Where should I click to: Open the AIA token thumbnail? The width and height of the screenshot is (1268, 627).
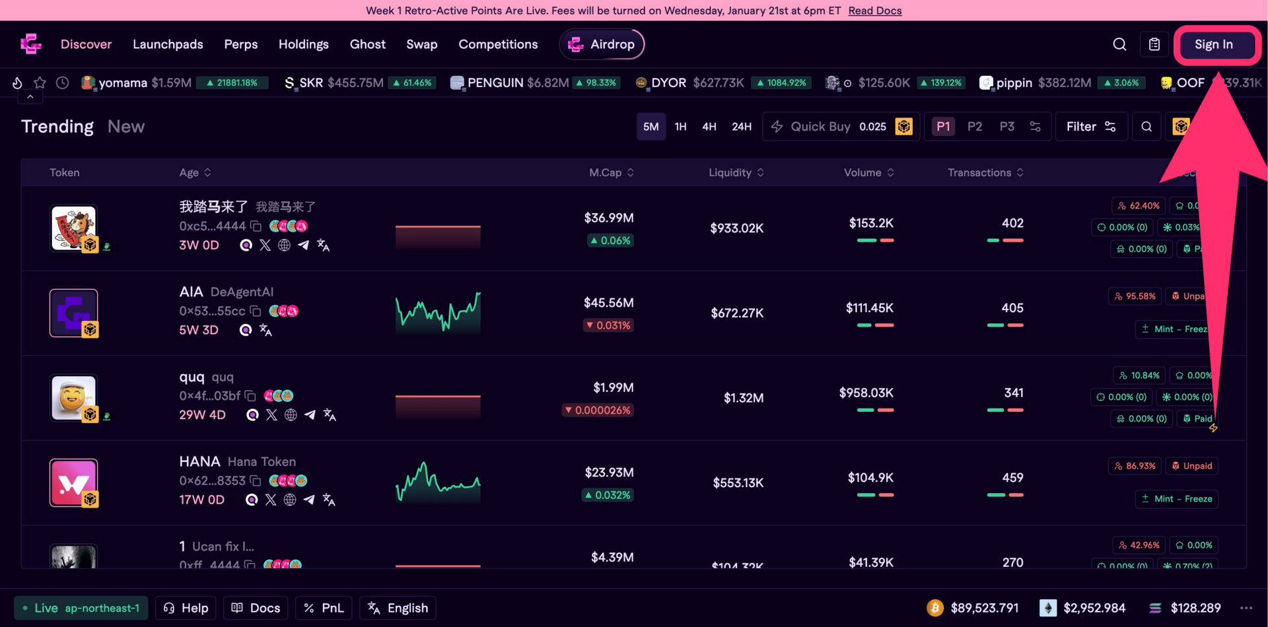pyautogui.click(x=73, y=313)
